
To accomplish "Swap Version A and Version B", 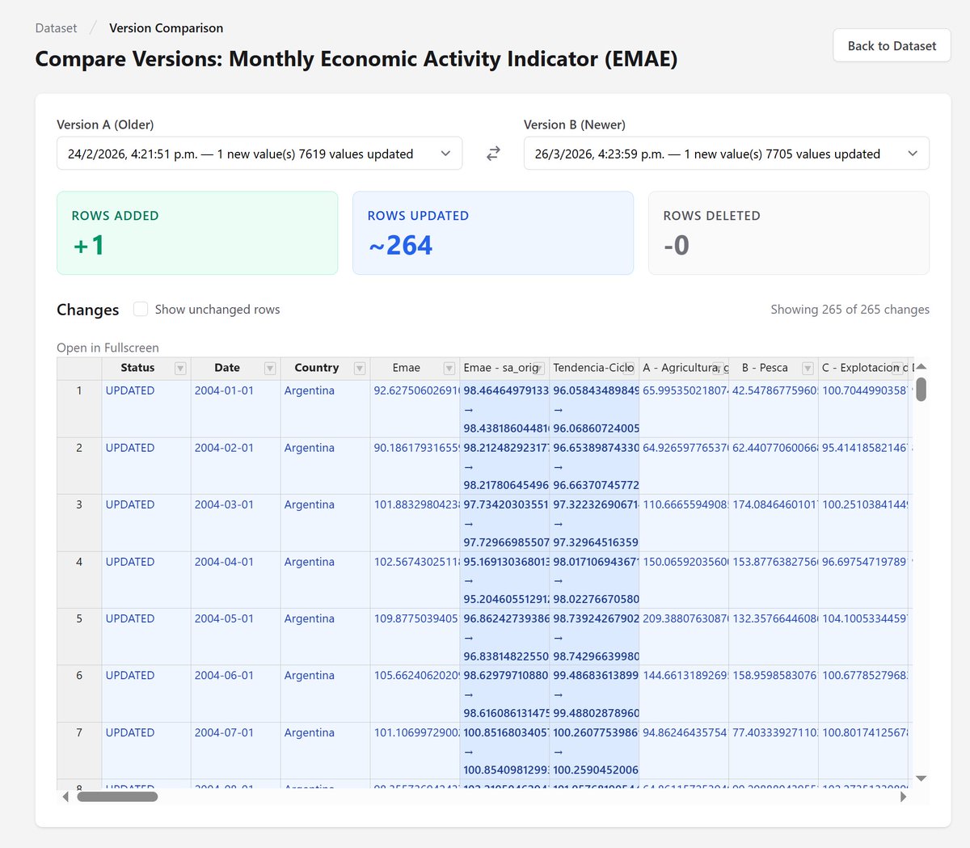I will click(x=493, y=154).
